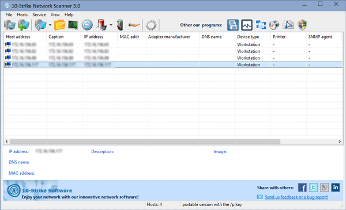Click the add host green plus icon

coord(24,25)
